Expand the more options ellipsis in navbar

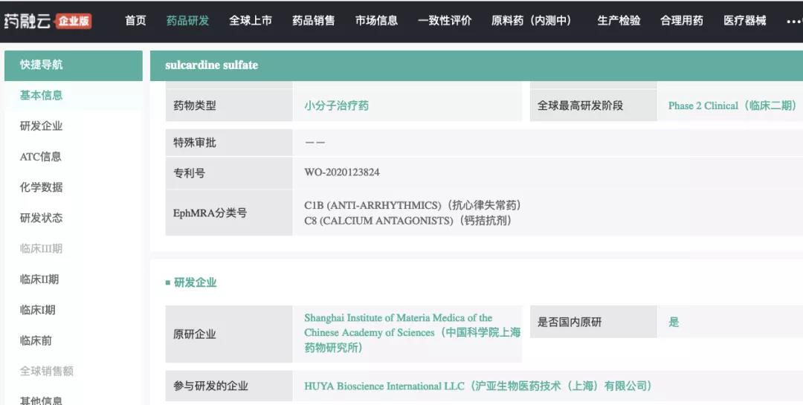pos(793,21)
